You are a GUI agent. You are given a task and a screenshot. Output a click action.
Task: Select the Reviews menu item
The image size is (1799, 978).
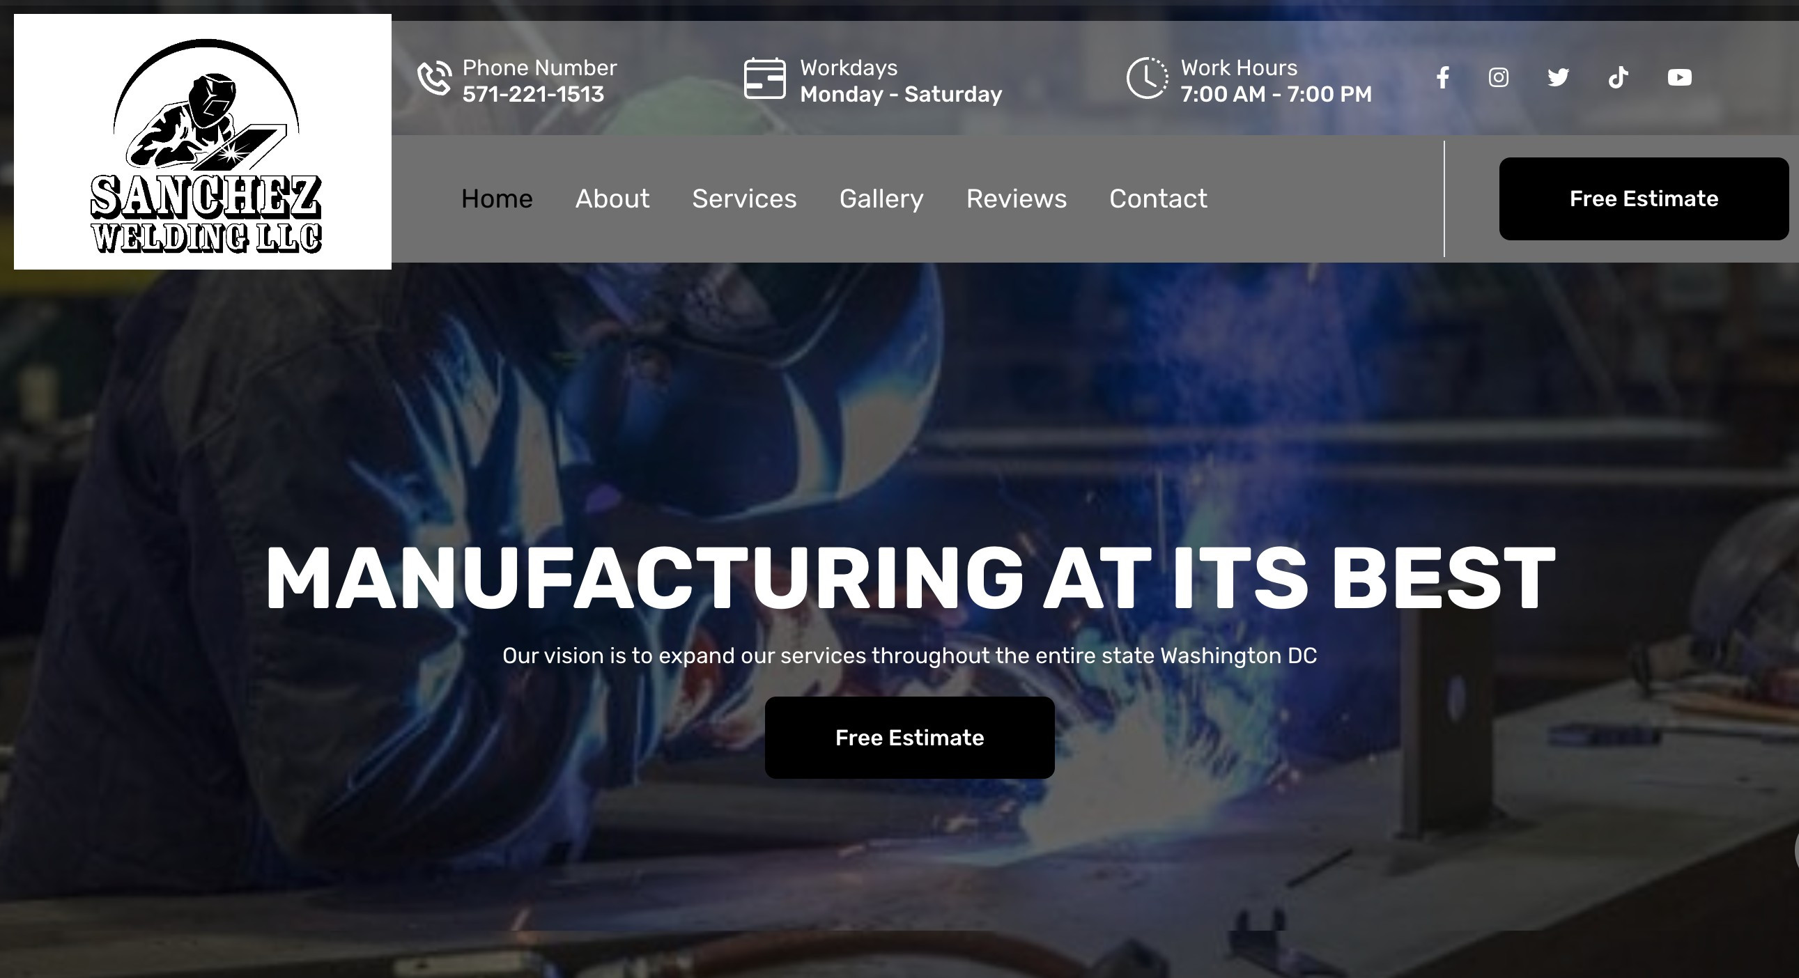point(1016,199)
